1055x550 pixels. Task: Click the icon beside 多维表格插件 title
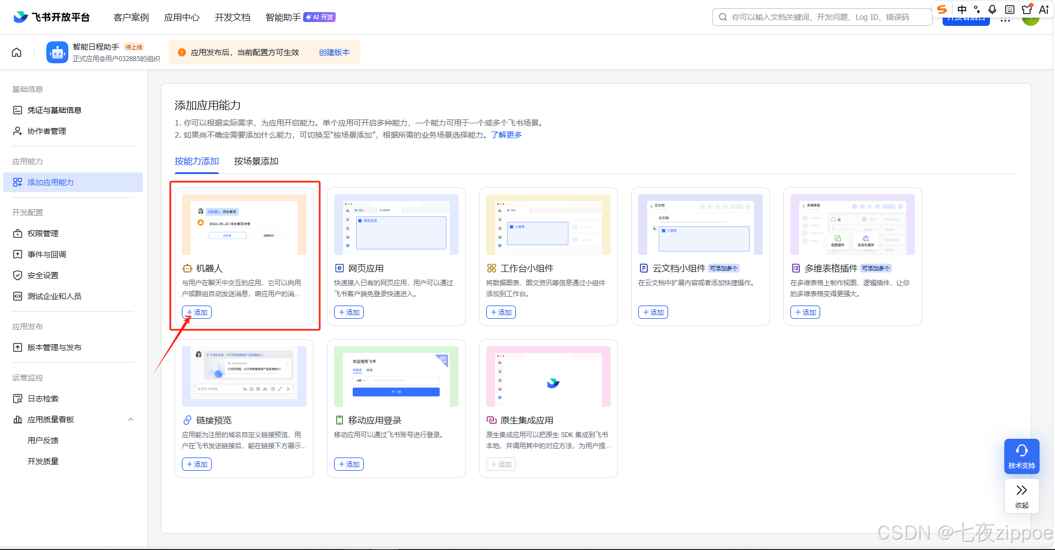796,268
